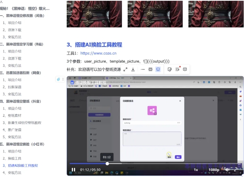
Task: Open outline item 5、变现方法
Action: [12, 137]
